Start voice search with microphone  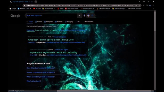[84, 16]
